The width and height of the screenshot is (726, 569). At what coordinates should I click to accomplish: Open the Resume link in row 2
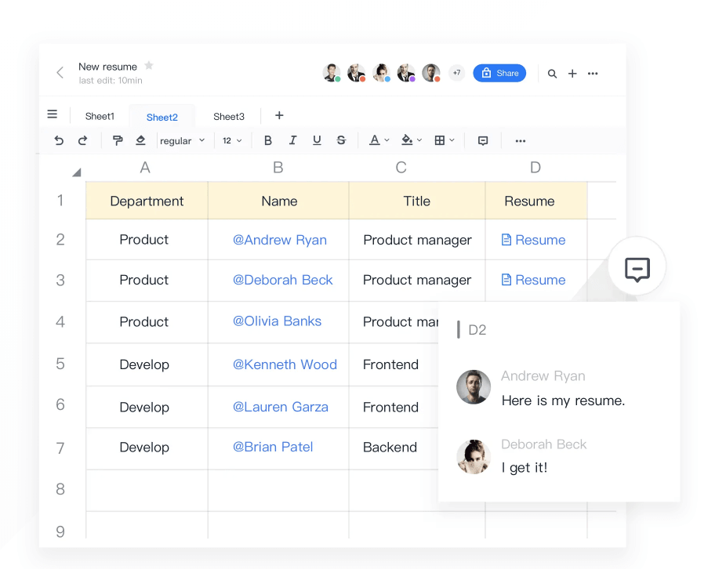coord(534,240)
